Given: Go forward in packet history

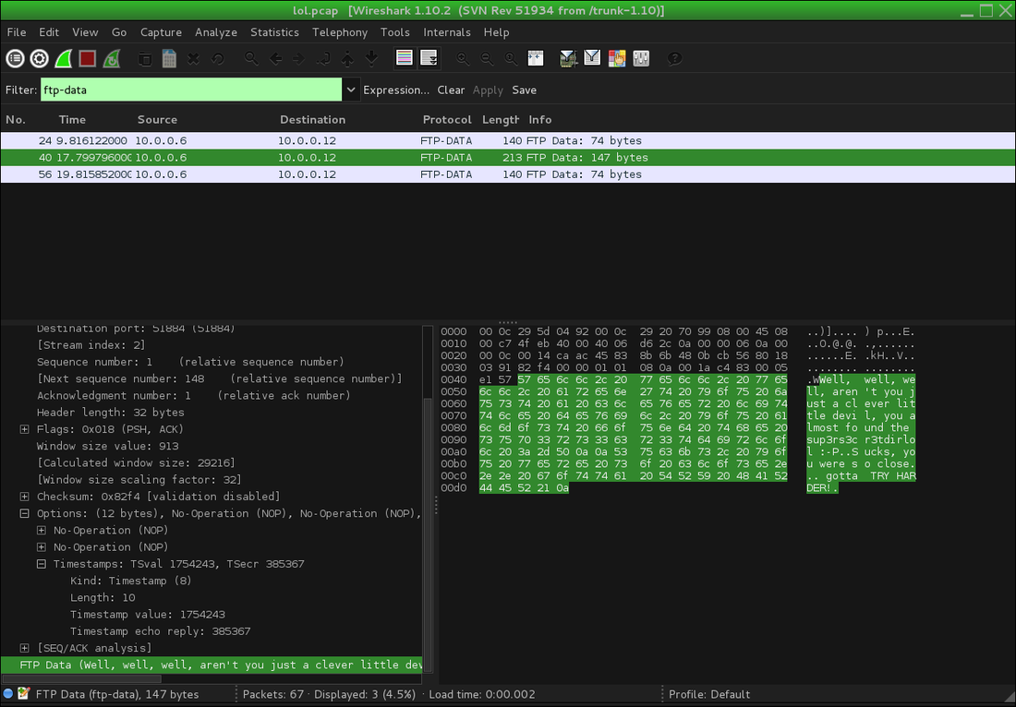Looking at the screenshot, I should pyautogui.click(x=298, y=59).
